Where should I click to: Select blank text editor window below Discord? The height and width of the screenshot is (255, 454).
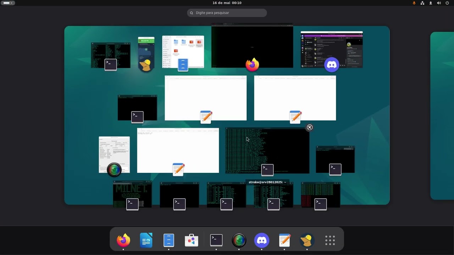coord(295,98)
